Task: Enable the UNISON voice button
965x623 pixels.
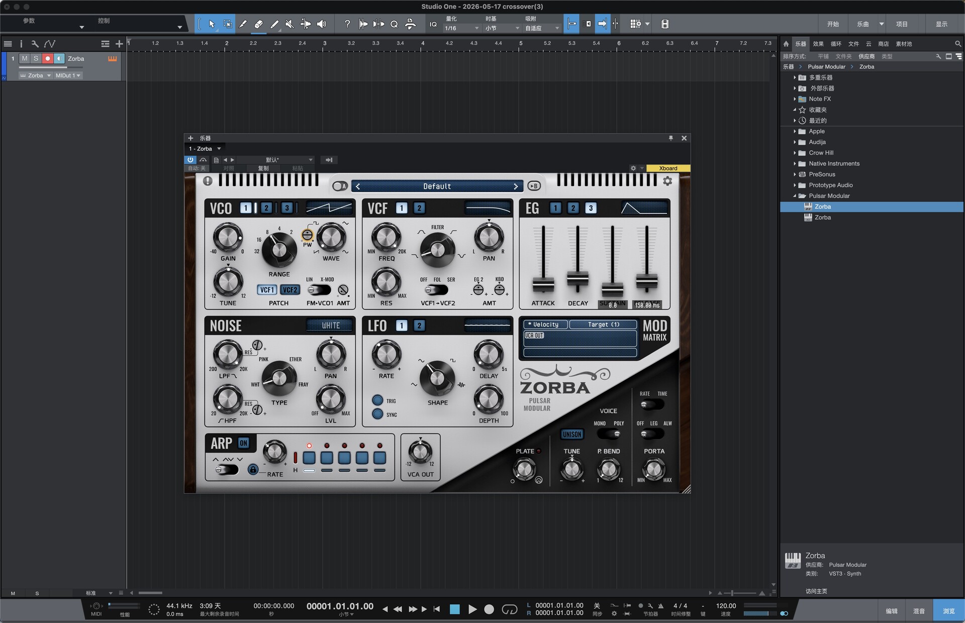Action: (572, 435)
